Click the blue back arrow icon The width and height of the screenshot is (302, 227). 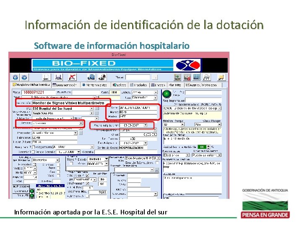15,77
